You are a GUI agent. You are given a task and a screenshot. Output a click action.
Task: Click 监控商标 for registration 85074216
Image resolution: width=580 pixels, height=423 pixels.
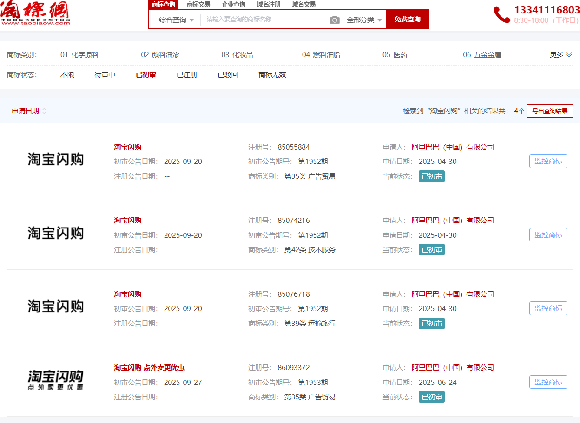[x=548, y=235]
